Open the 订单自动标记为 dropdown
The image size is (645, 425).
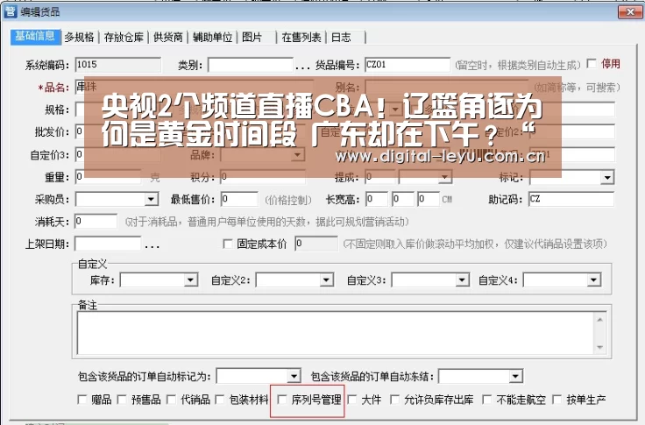[294, 377]
